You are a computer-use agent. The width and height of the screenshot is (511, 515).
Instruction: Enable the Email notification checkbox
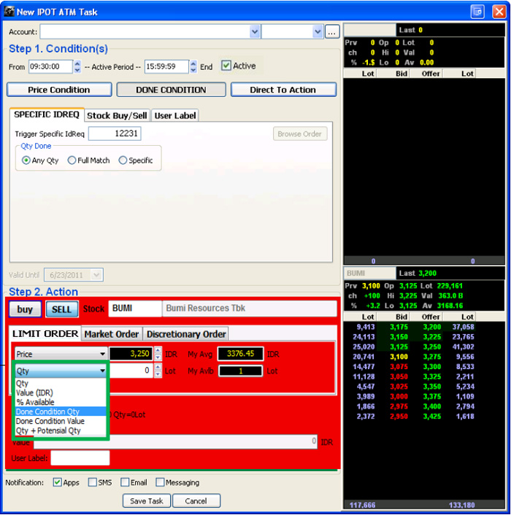coord(125,482)
